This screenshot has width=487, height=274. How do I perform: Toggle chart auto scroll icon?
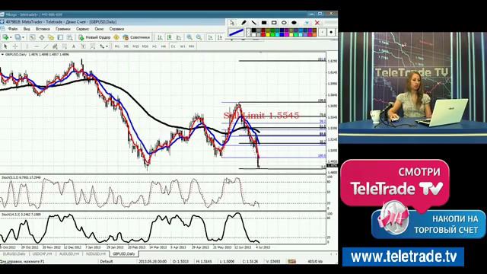tap(211, 37)
